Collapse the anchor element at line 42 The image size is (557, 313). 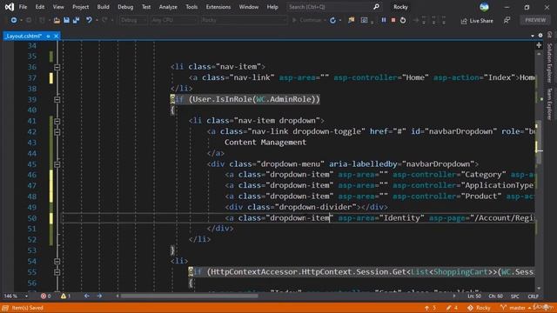[x=57, y=132]
